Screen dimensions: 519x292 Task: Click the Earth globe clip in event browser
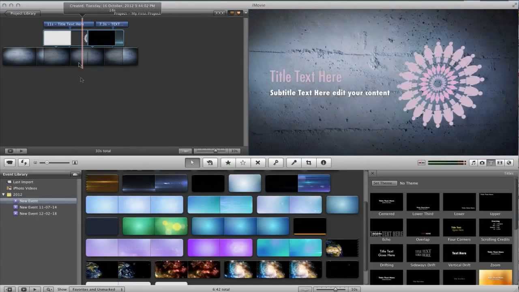(x=342, y=247)
